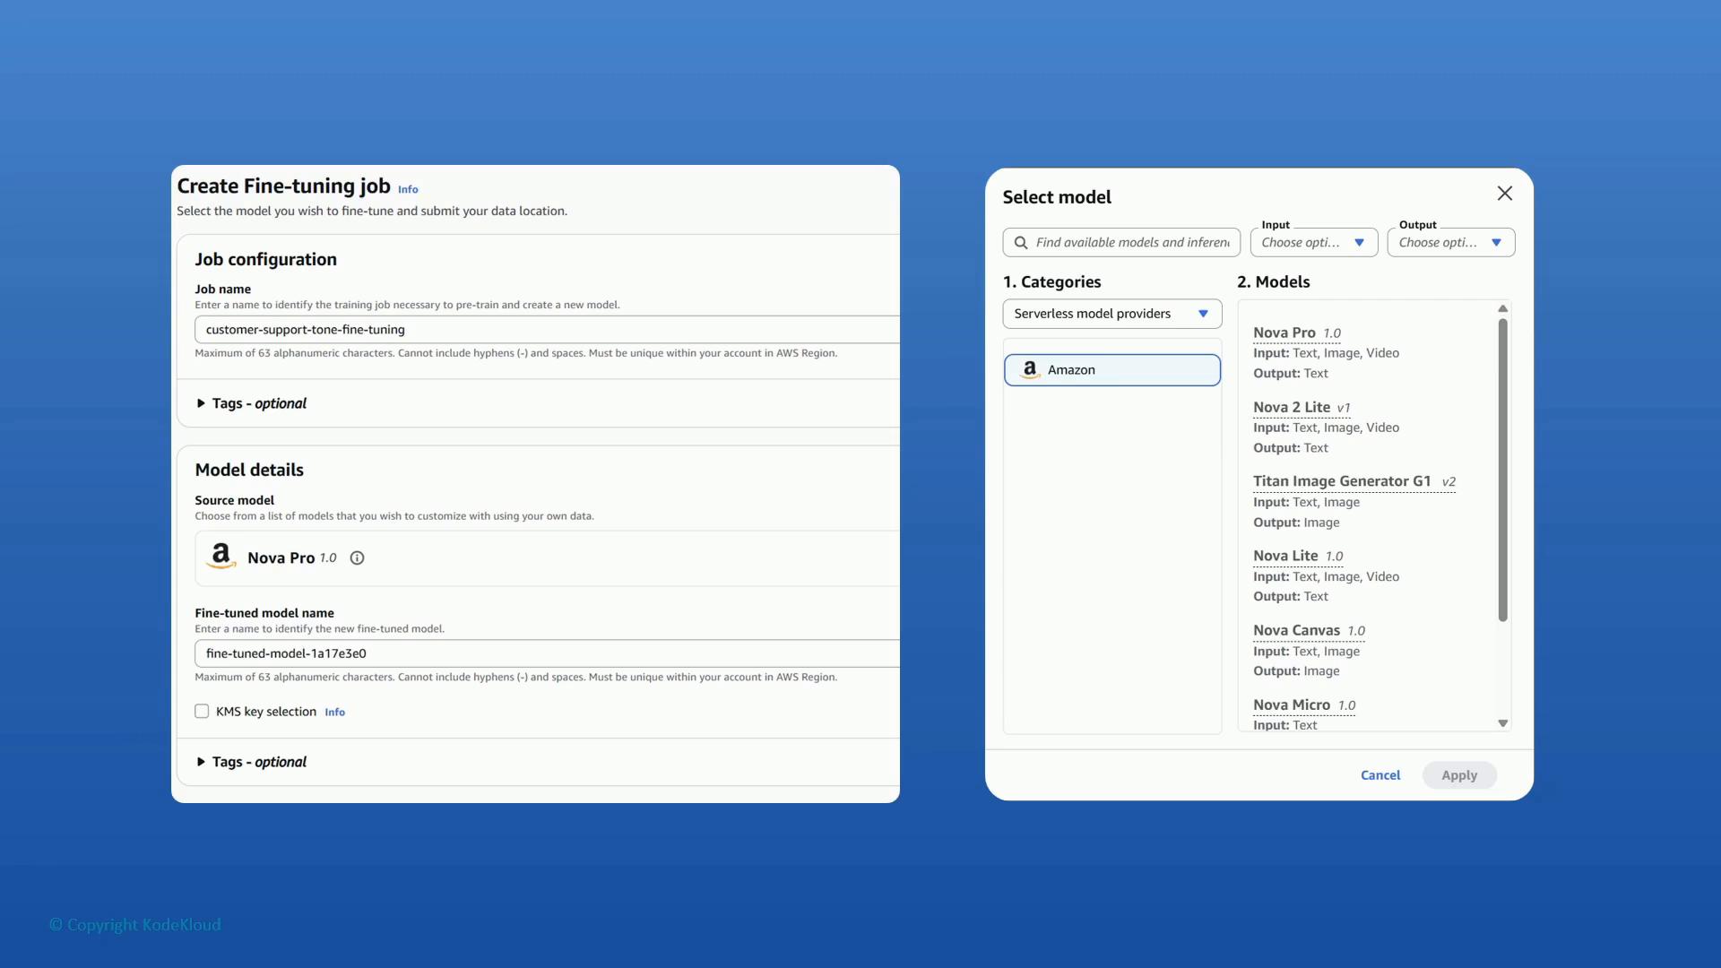
Task: Click the 'Model details' heading
Action: [249, 471]
